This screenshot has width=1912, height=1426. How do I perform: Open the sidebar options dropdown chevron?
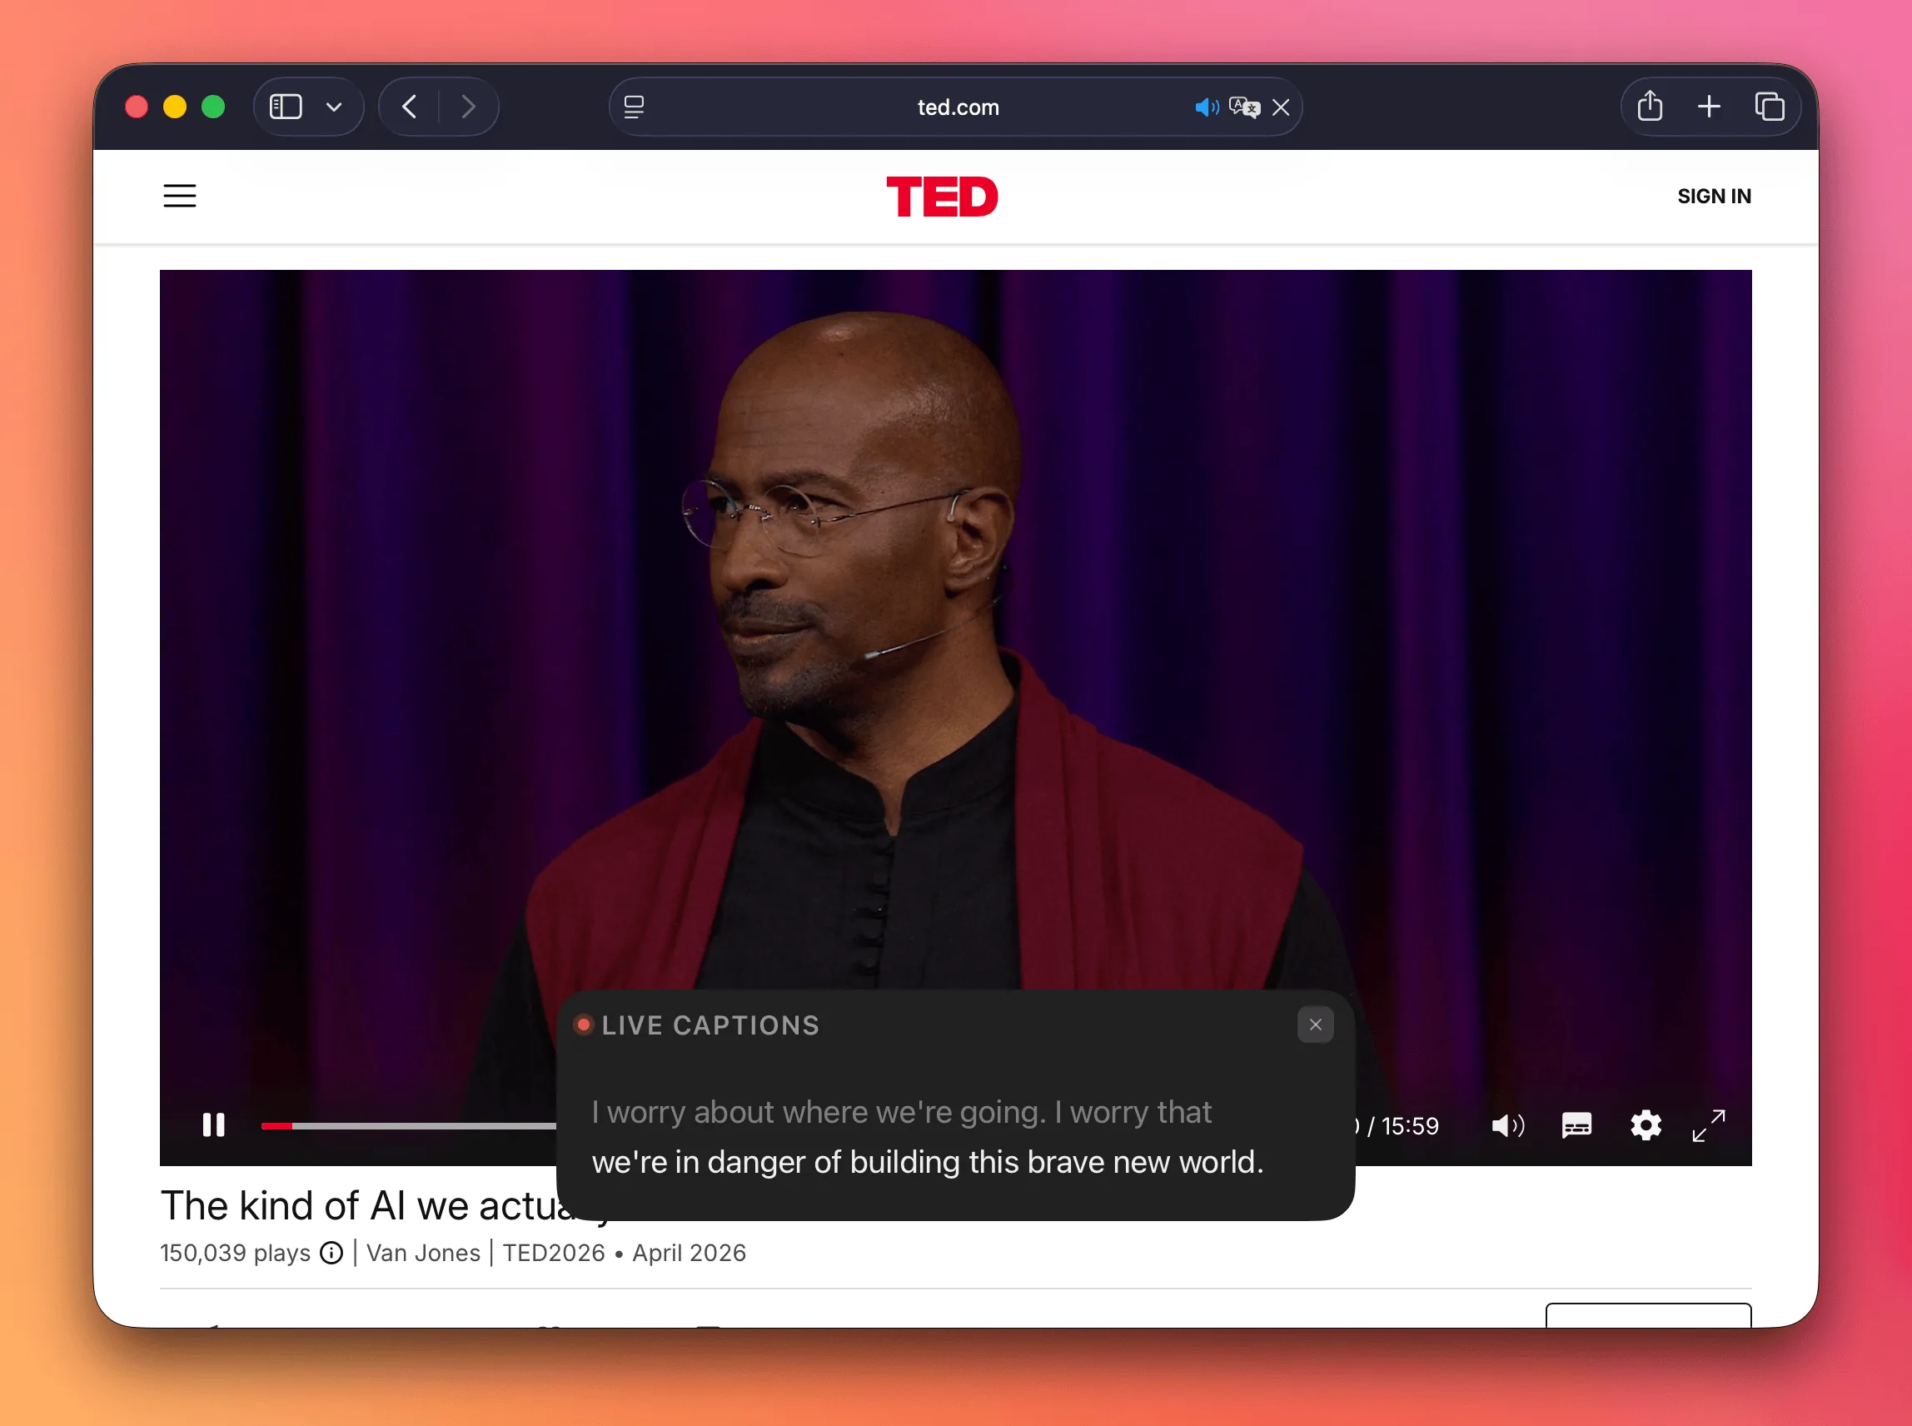334,107
